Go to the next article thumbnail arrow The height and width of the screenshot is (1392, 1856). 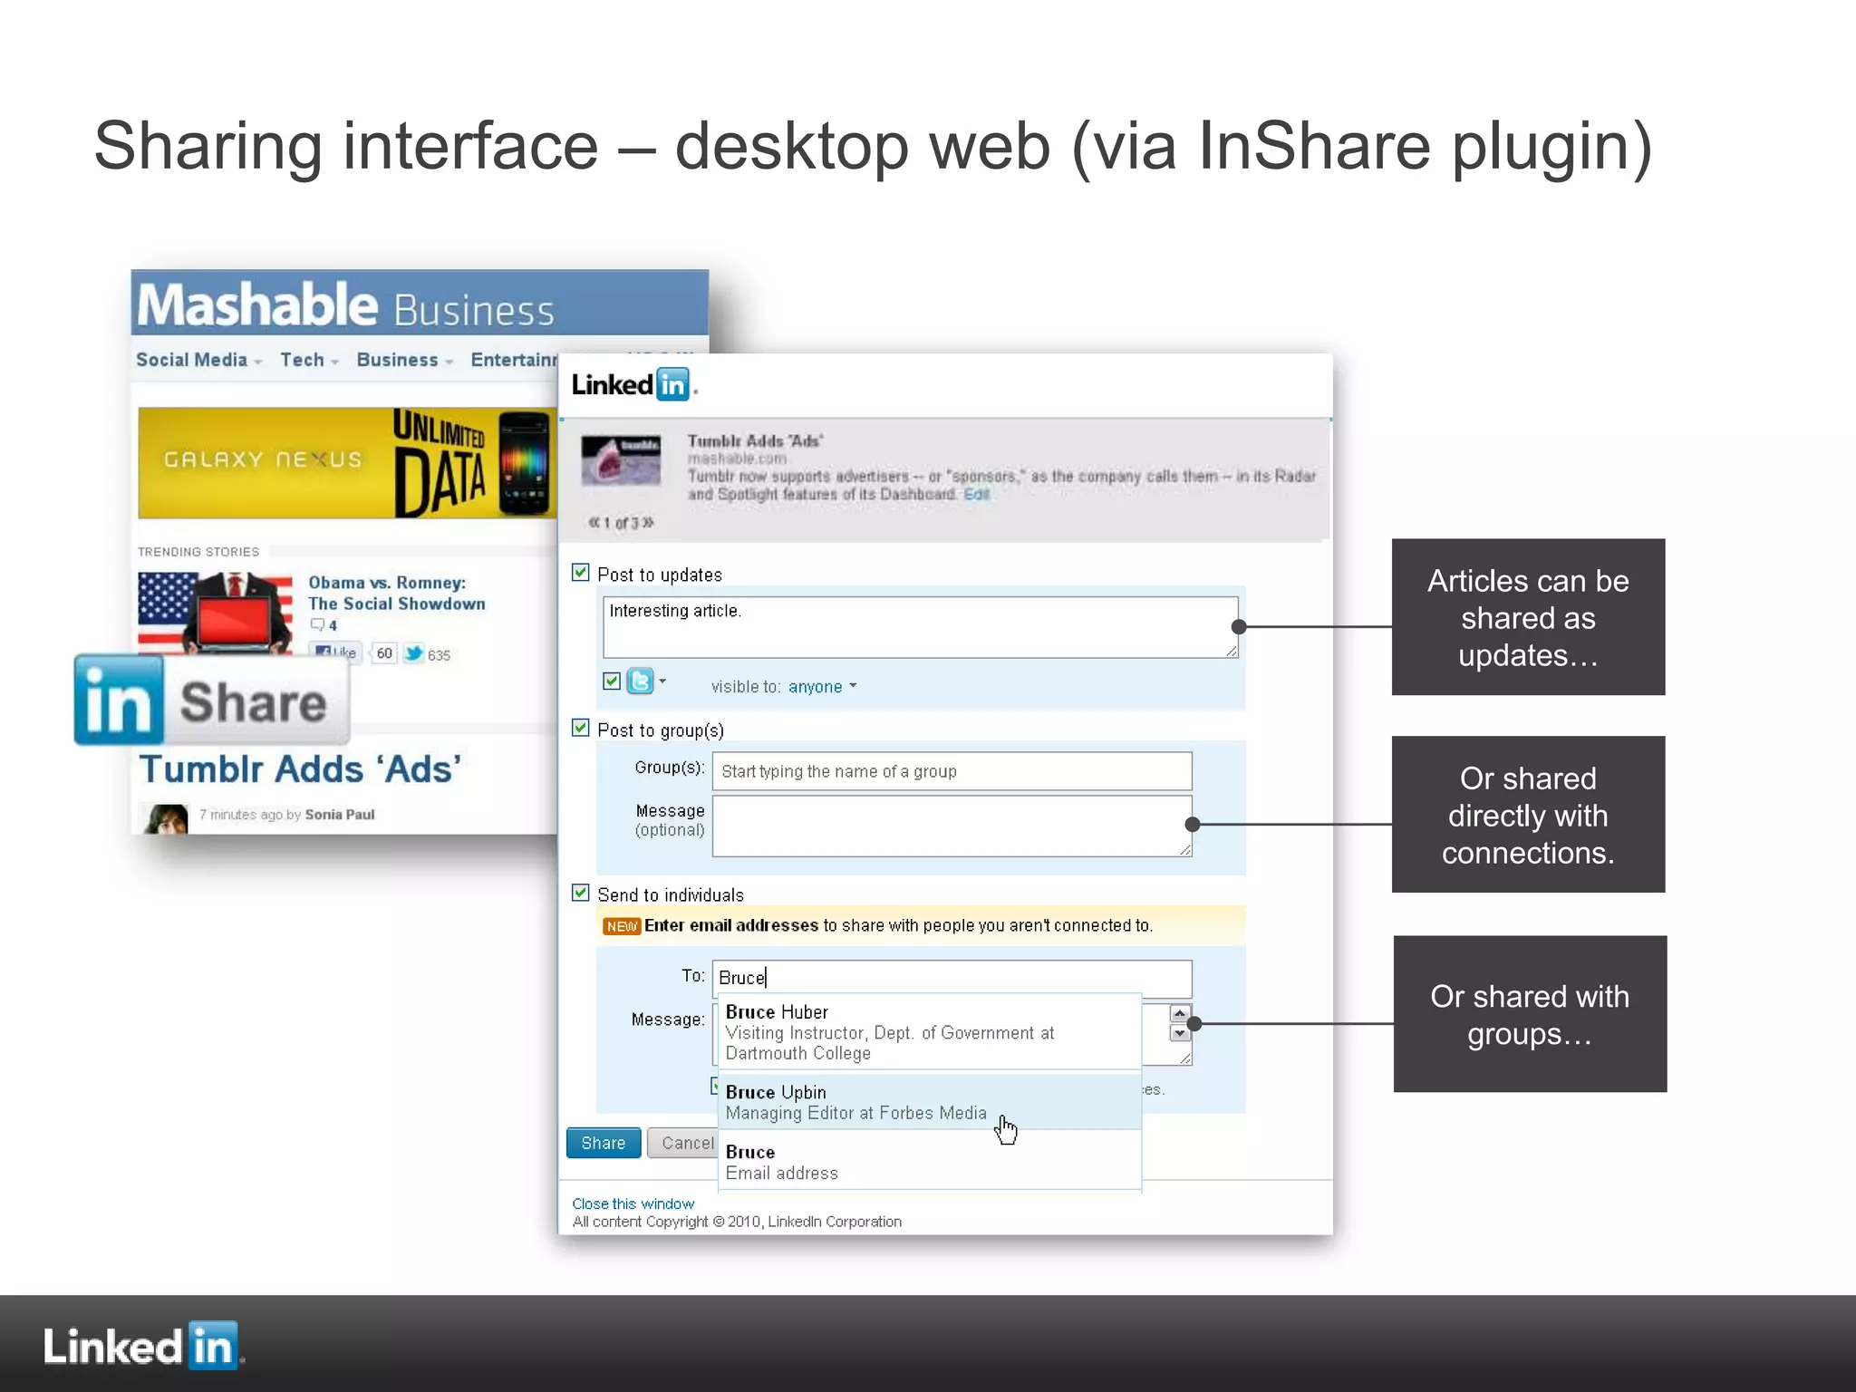(x=648, y=523)
